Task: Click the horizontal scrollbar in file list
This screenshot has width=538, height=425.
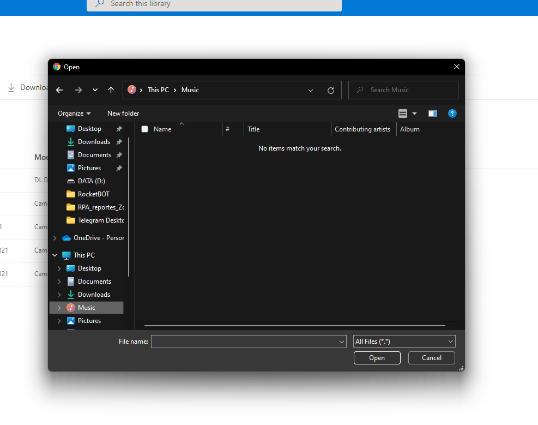Action: (x=294, y=326)
